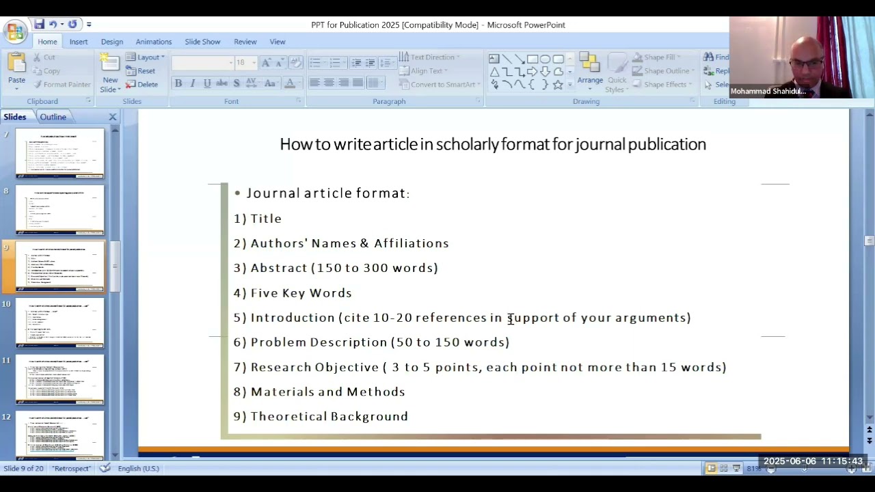This screenshot has height=492, width=875.
Task: Redo the last action
Action: (x=72, y=25)
